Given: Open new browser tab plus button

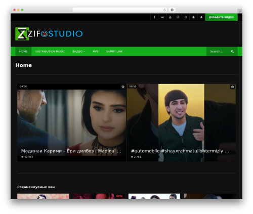Looking at the screenshot, I should point(240,11).
